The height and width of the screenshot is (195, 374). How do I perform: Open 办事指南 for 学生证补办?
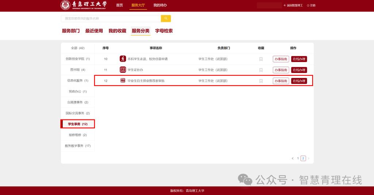point(281,70)
